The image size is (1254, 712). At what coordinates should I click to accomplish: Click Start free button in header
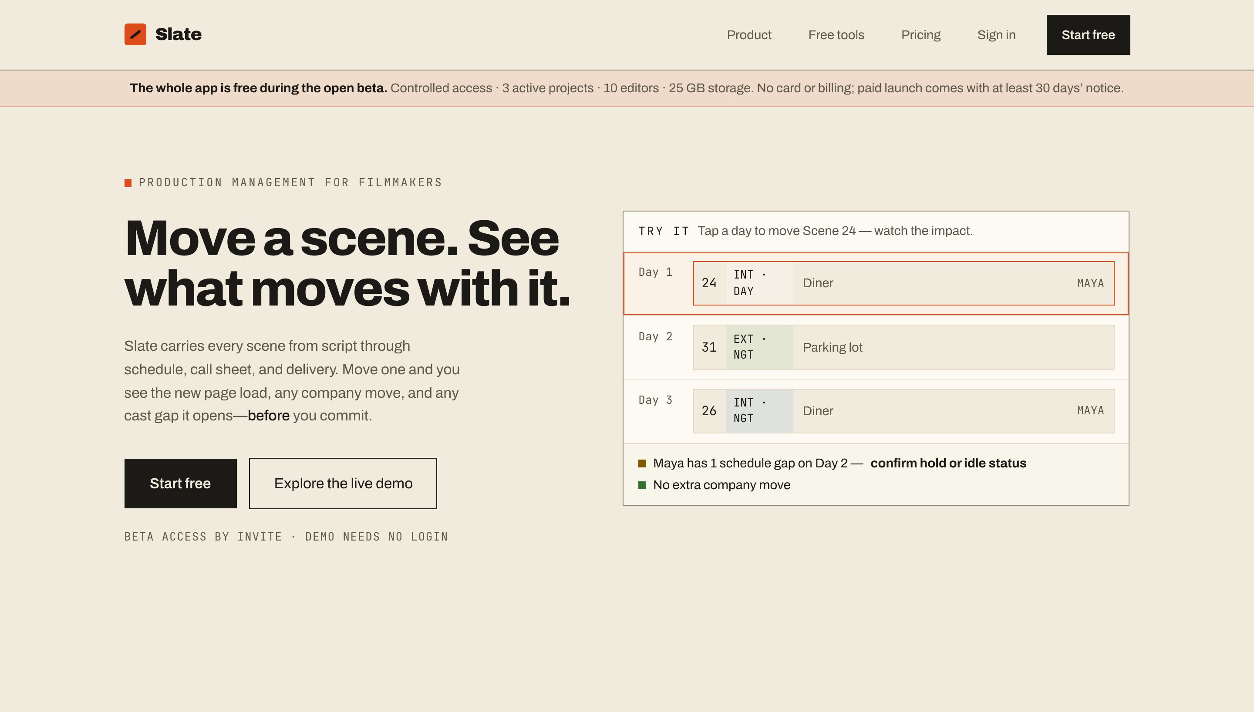1088,35
